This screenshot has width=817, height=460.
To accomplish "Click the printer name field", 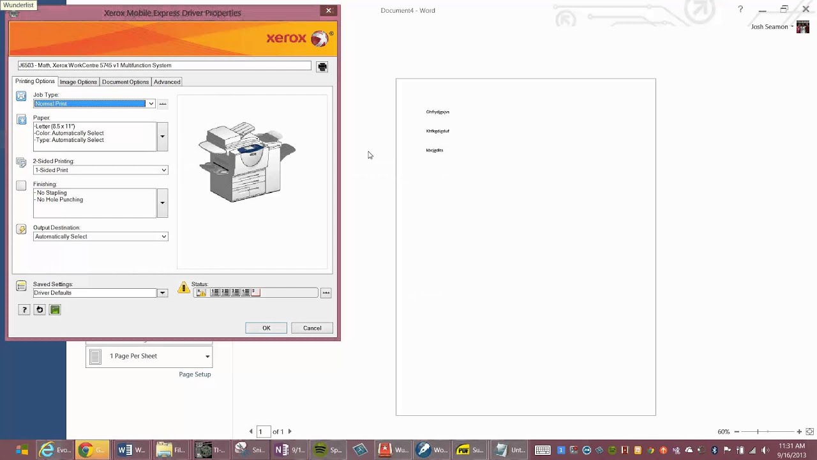I will 164,65.
